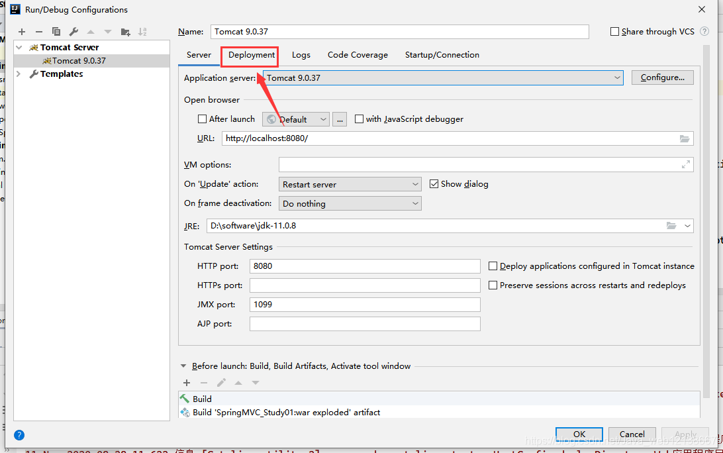Remove before launch task minus icon

pyautogui.click(x=204, y=383)
